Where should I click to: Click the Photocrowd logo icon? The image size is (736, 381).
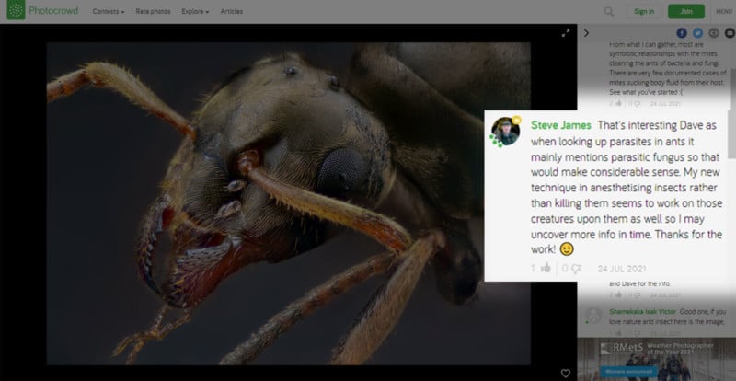(15, 11)
